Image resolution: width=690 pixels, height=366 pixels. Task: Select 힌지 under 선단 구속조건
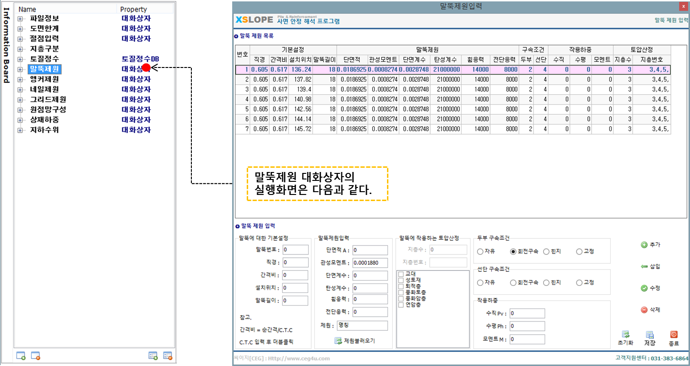546,283
